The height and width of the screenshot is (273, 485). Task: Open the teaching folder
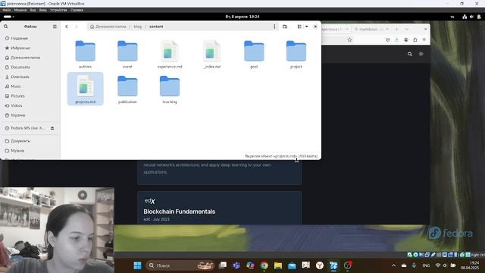(170, 89)
